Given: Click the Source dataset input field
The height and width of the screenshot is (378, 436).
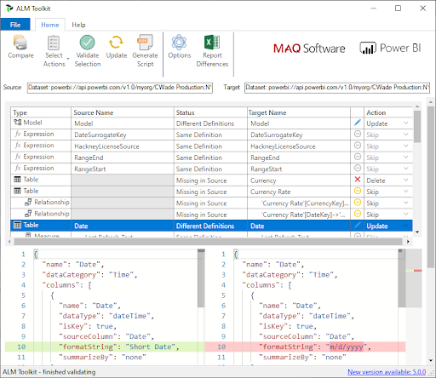Looking at the screenshot, I should click(x=120, y=88).
